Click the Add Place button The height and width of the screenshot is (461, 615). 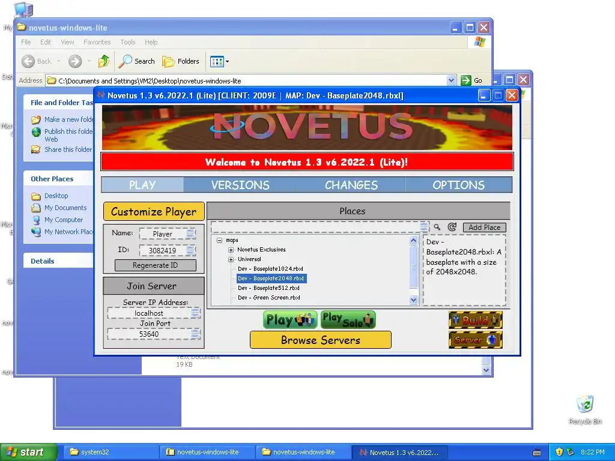(485, 227)
